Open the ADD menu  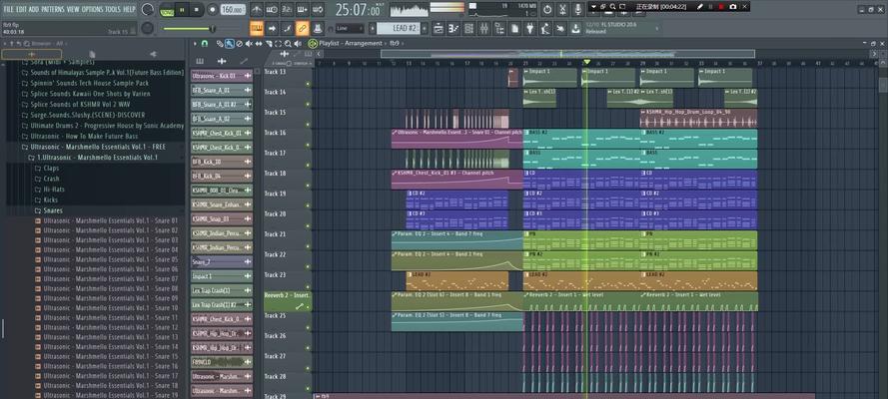(34, 9)
